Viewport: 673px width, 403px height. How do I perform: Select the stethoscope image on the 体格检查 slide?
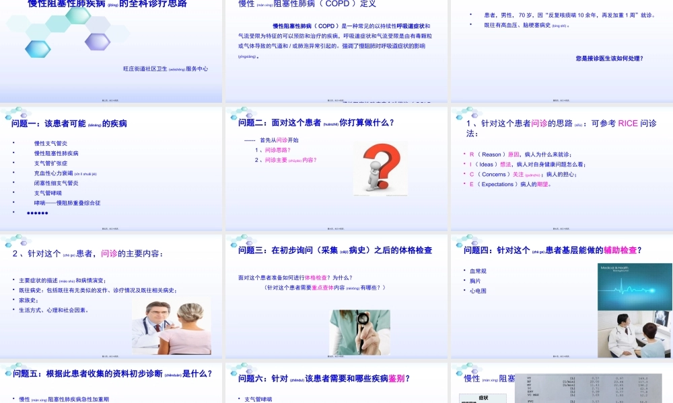coord(359,332)
